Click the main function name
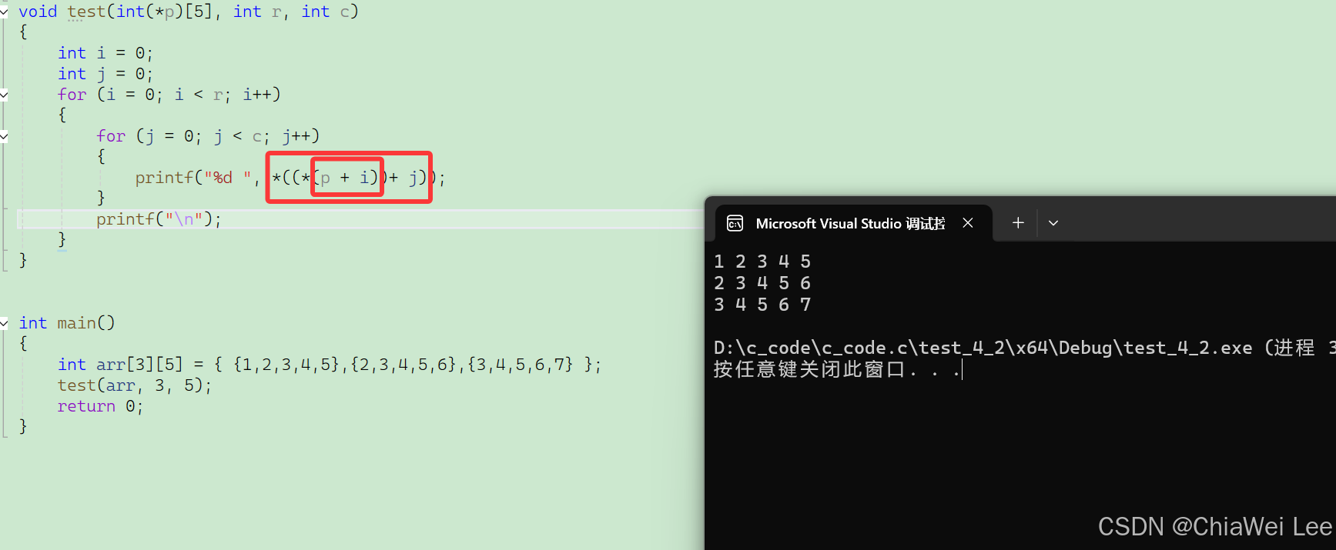The height and width of the screenshot is (550, 1336). click(x=76, y=323)
